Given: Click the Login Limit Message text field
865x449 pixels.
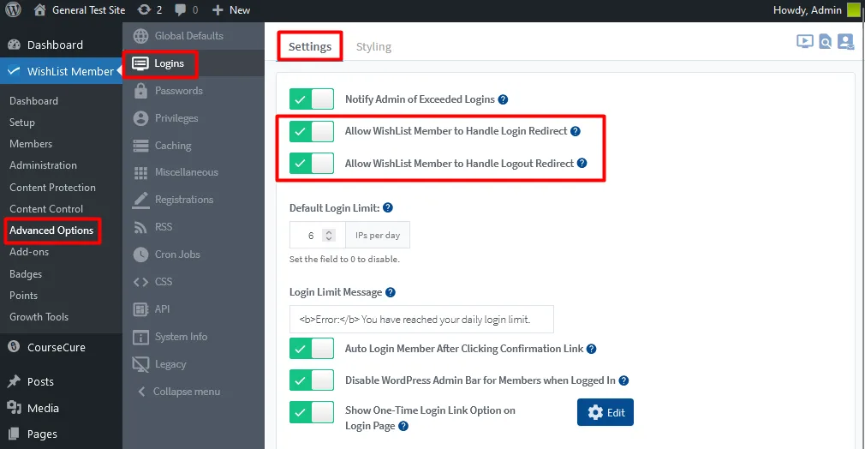Looking at the screenshot, I should click(421, 320).
